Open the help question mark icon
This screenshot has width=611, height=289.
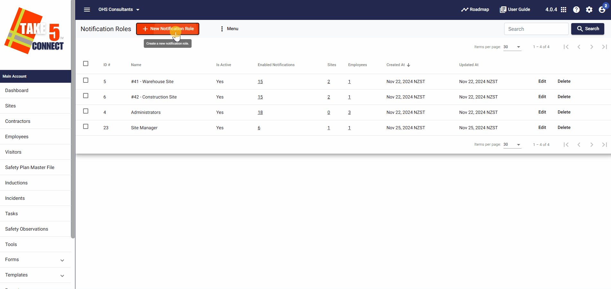click(576, 10)
